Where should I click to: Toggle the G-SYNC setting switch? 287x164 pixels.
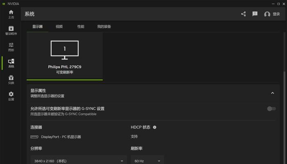click(271, 109)
